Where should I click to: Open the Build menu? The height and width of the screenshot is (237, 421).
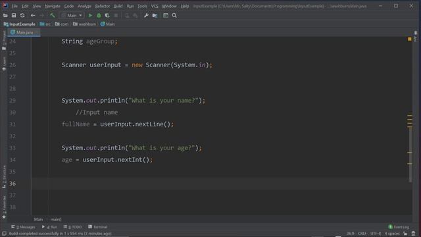pos(118,6)
